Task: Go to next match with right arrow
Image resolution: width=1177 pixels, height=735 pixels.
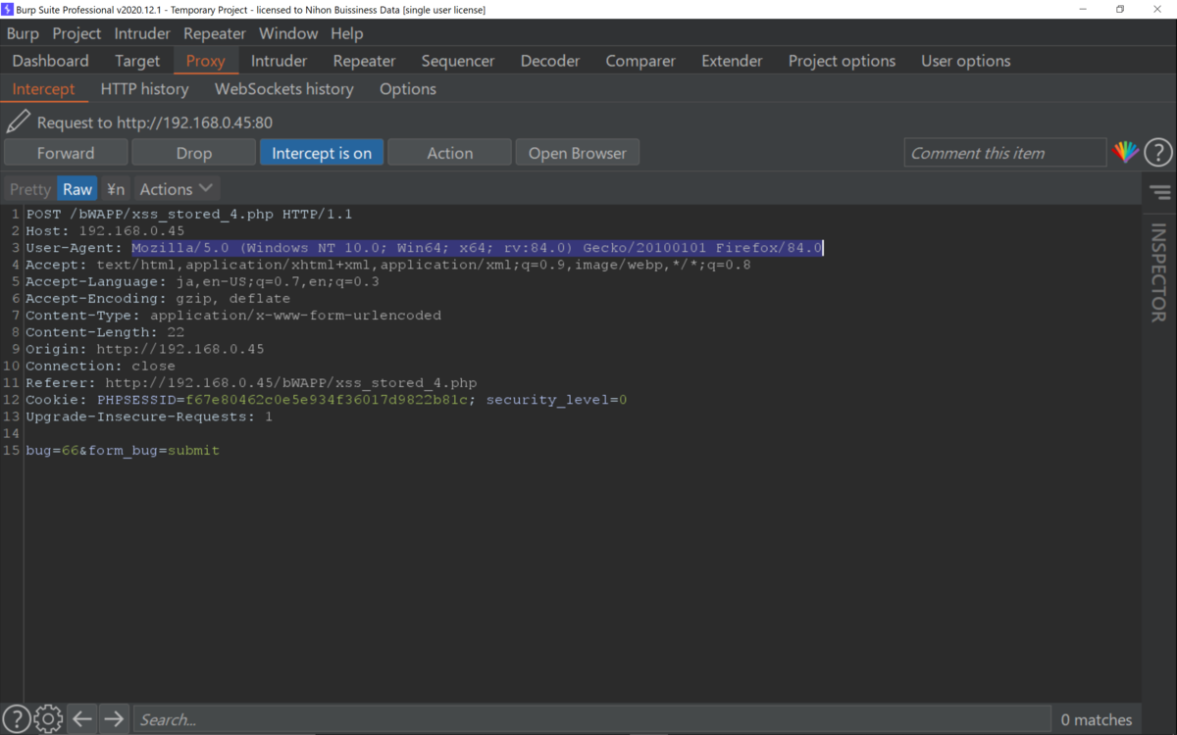Action: 114,718
